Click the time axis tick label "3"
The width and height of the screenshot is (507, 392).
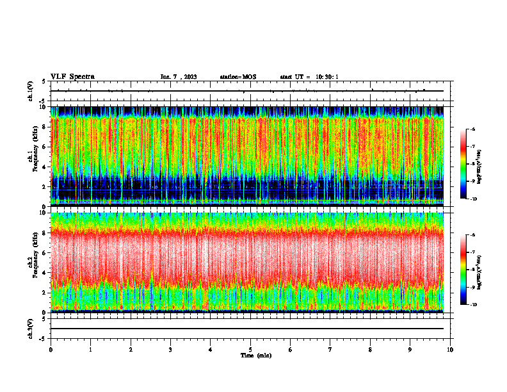tap(170, 350)
